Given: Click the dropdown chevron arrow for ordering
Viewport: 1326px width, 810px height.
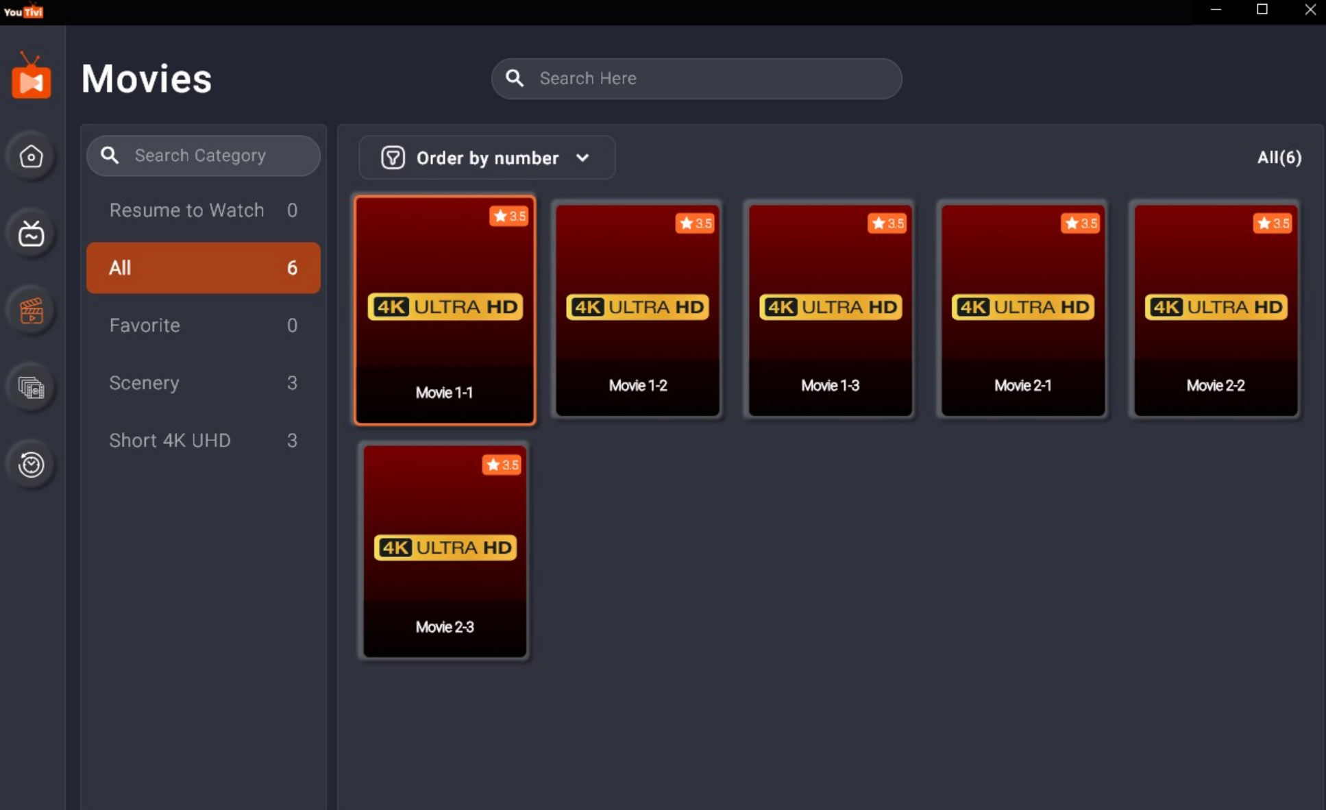Looking at the screenshot, I should [x=582, y=158].
